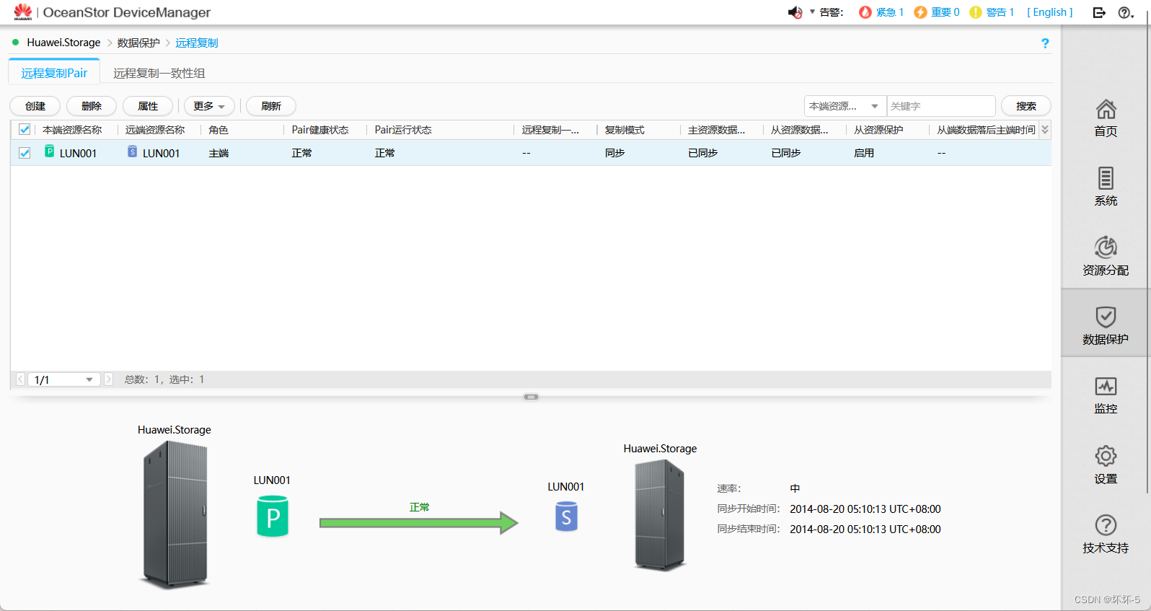Viewport: 1151px width, 611px height.
Task: Open 设置 in sidebar
Action: (1106, 465)
